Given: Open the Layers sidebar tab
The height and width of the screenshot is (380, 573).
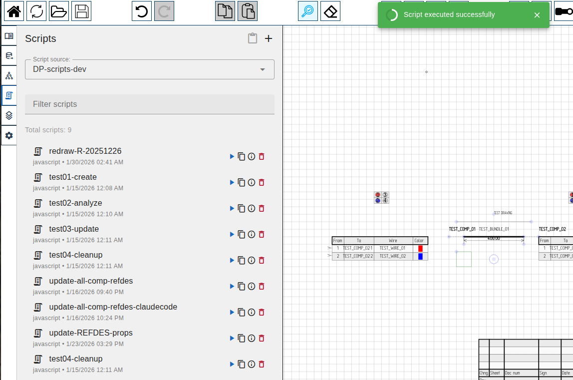Looking at the screenshot, I should click(9, 115).
